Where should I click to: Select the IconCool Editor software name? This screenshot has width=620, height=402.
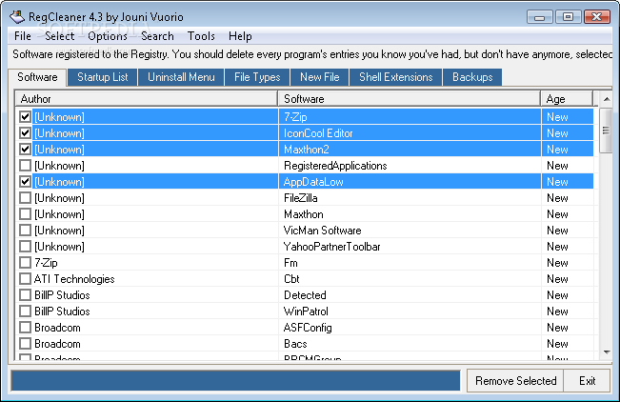click(x=318, y=133)
